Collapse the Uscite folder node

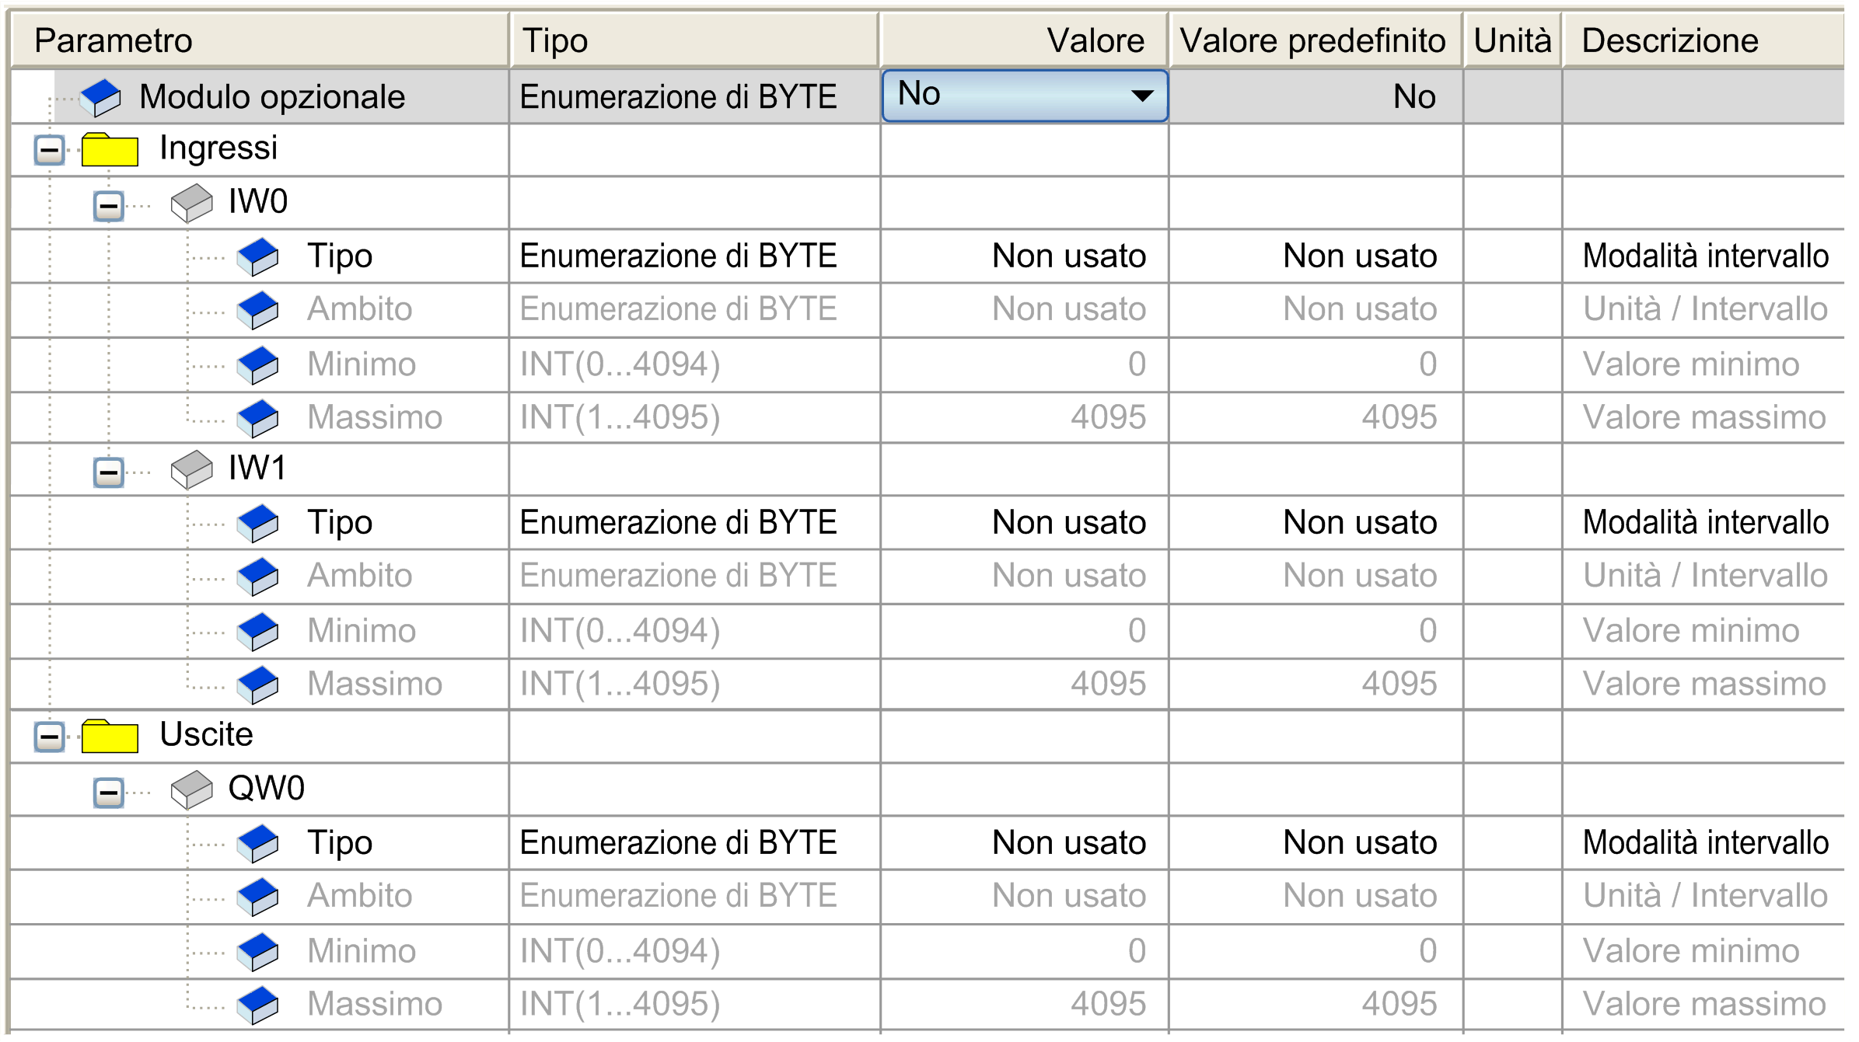(50, 736)
